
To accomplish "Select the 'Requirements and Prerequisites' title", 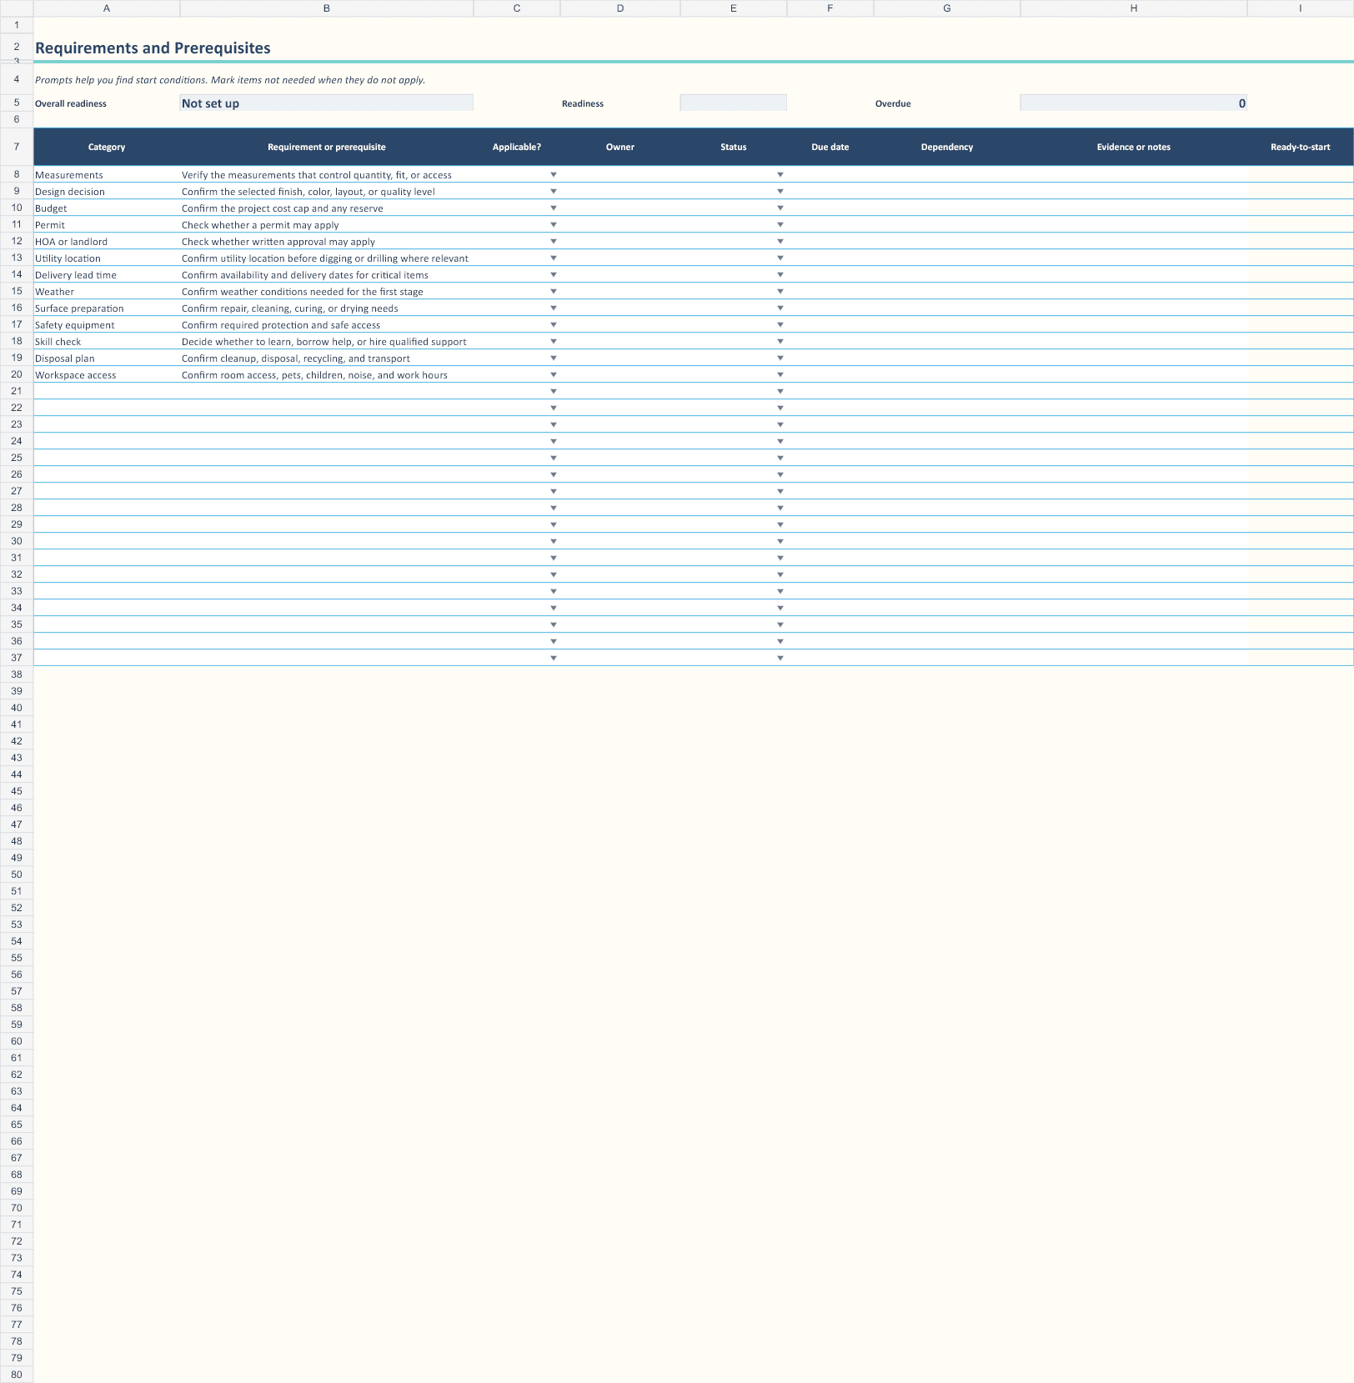I will point(153,48).
